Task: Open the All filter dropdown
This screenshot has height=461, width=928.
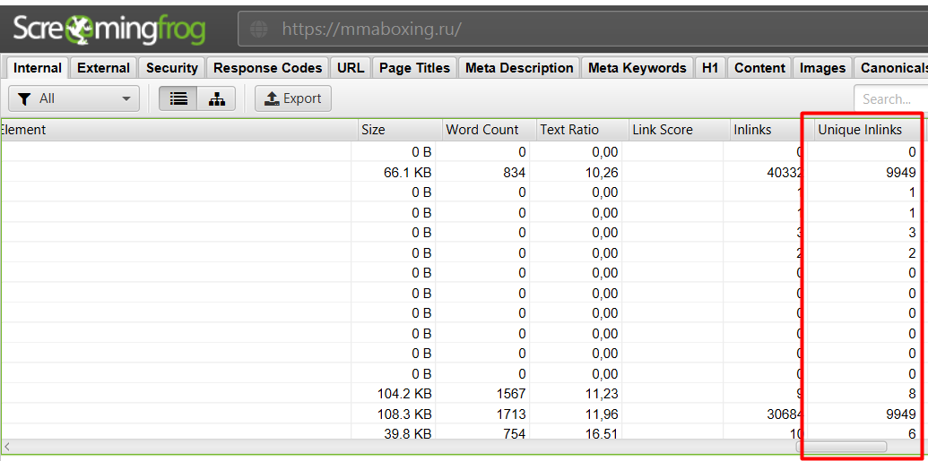Action: 74,98
